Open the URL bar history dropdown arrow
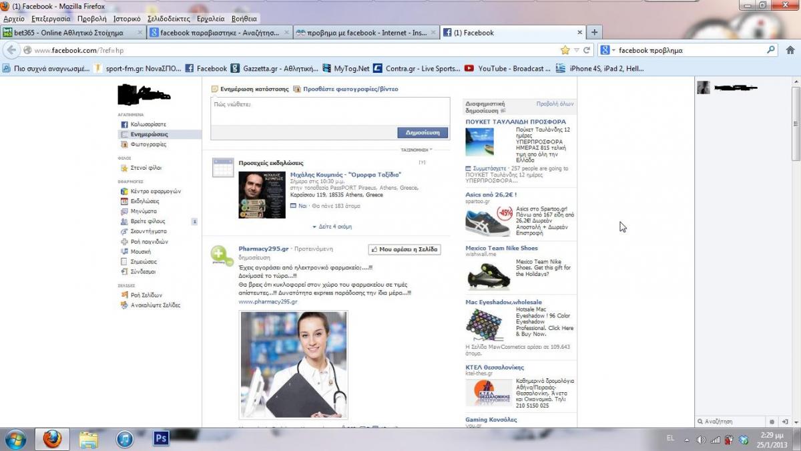The image size is (801, 451). (x=576, y=50)
